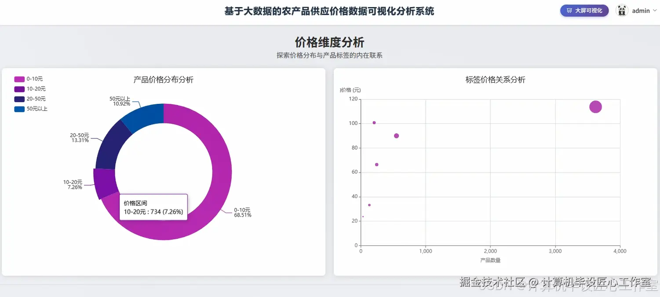
Task: Click the 大屏可视化 button
Action: pyautogui.click(x=584, y=10)
